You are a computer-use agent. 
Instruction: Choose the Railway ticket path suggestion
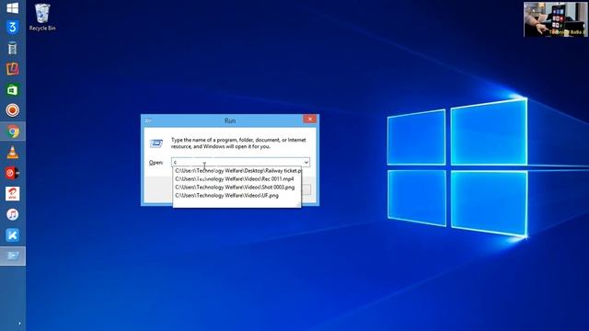(x=237, y=171)
